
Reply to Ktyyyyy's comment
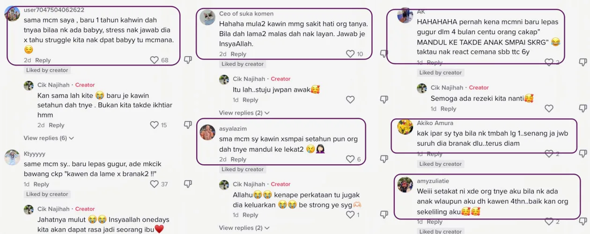tap(41, 184)
